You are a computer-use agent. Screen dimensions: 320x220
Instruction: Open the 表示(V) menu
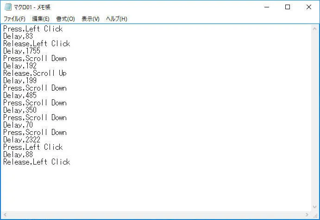pos(90,19)
